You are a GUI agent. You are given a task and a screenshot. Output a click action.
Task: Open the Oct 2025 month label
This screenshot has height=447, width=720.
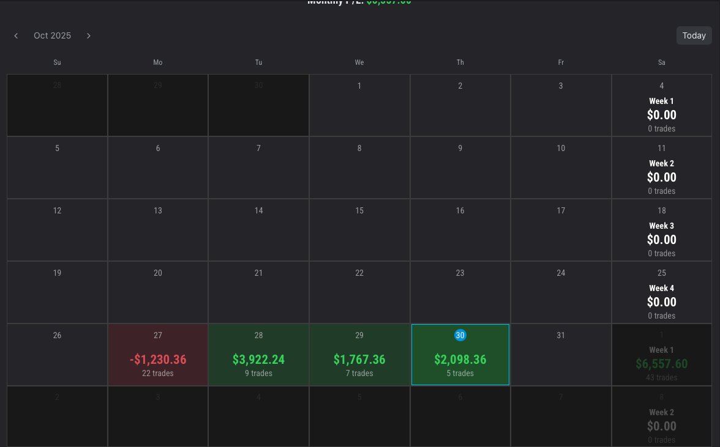(x=52, y=35)
